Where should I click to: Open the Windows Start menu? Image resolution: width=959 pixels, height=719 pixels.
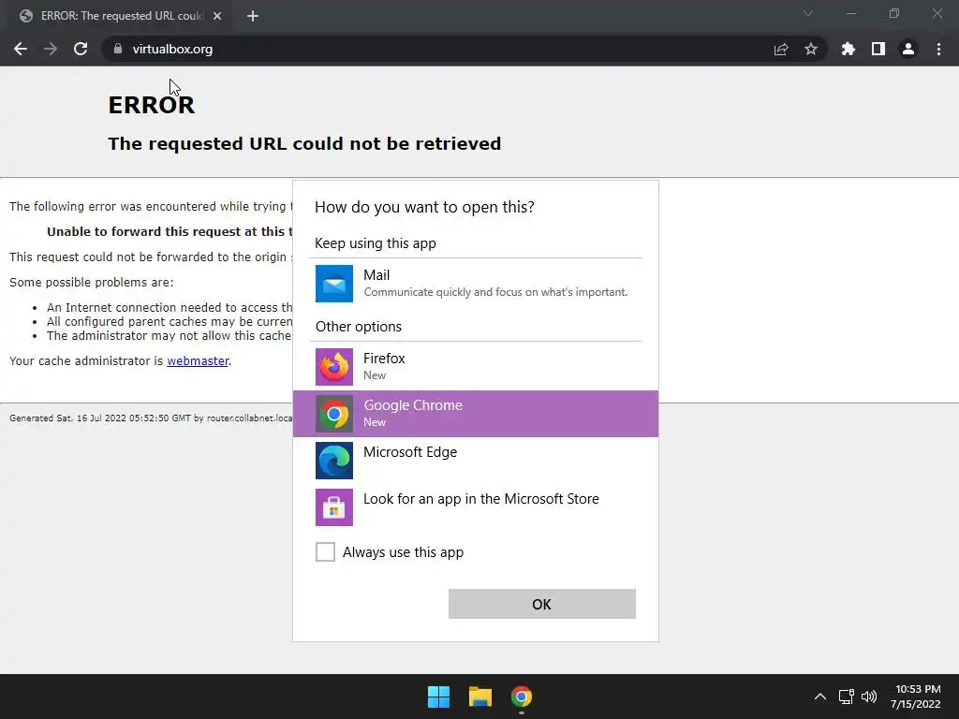pyautogui.click(x=438, y=697)
